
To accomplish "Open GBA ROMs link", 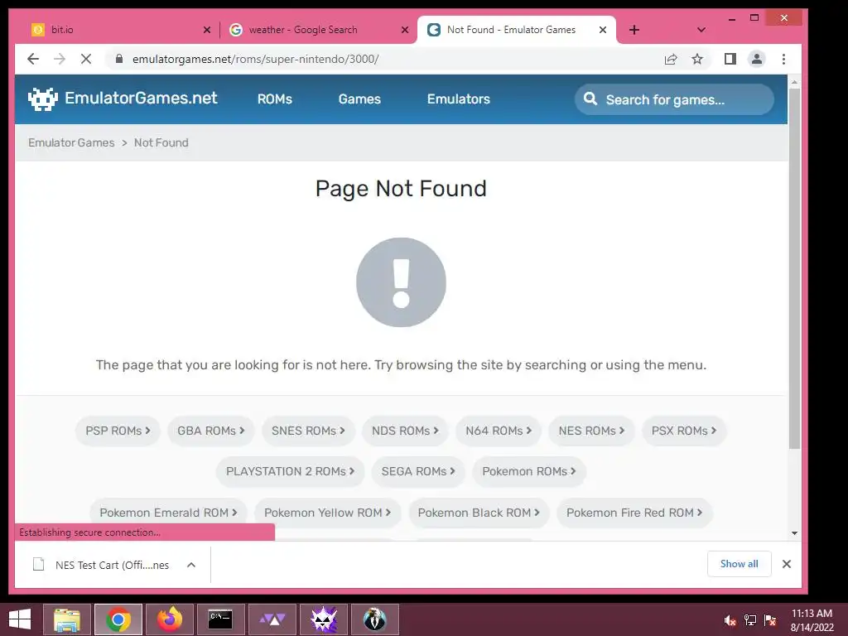I will 211,431.
